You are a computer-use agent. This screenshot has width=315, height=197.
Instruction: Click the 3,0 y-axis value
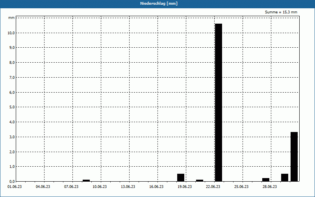point(12,137)
